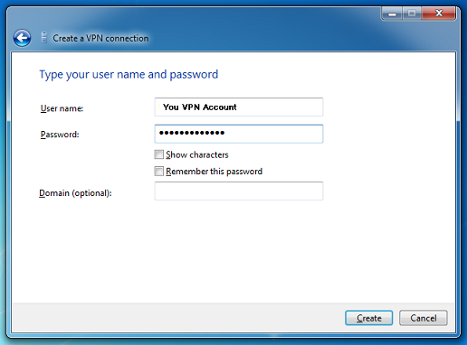Click the Create button
Viewport: 467px width, 345px height.
click(x=369, y=318)
